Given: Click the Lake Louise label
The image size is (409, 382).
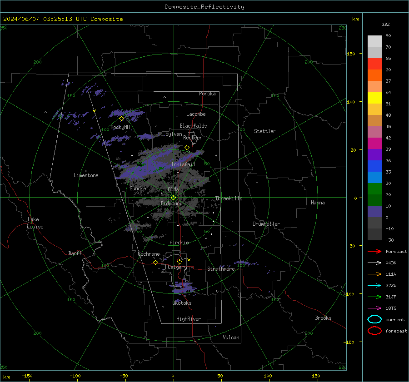Looking at the screenshot, I should point(35,223).
